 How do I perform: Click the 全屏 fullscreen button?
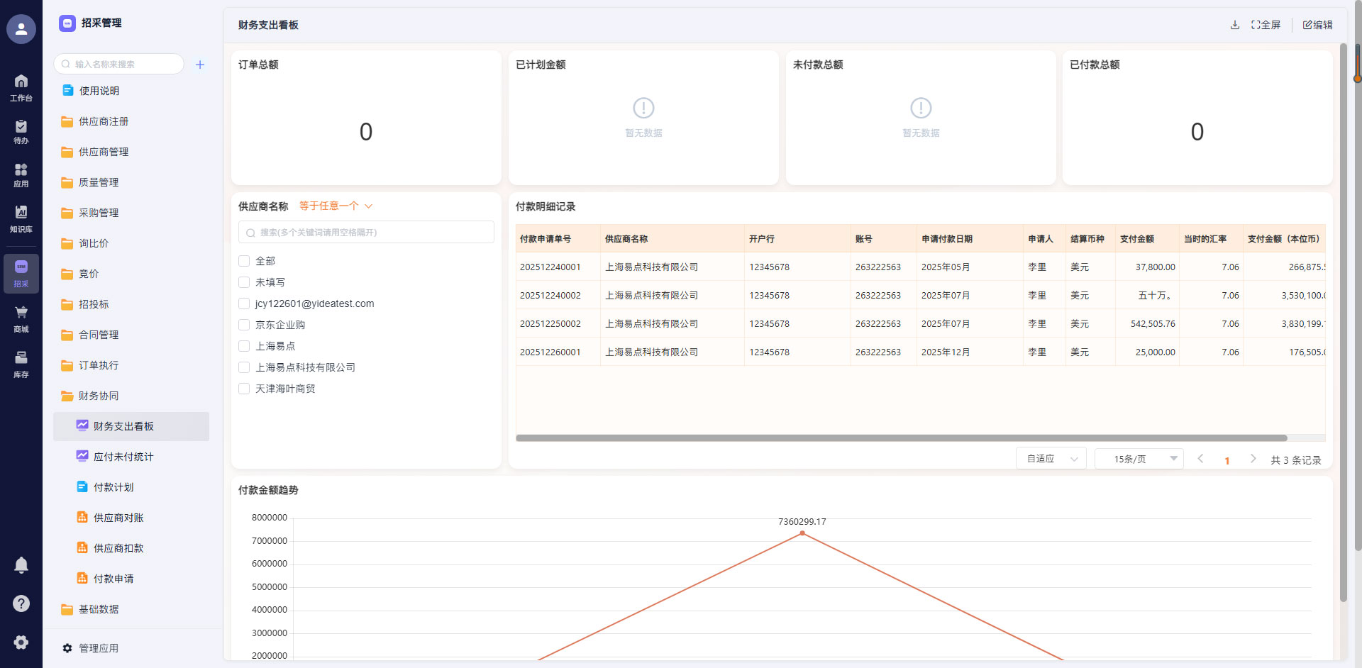[x=1266, y=25]
